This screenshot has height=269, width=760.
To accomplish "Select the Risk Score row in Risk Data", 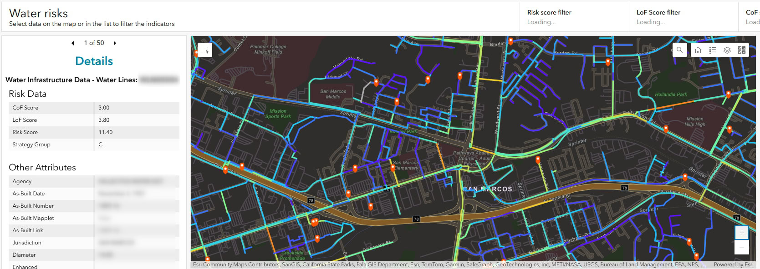I will tap(94, 132).
